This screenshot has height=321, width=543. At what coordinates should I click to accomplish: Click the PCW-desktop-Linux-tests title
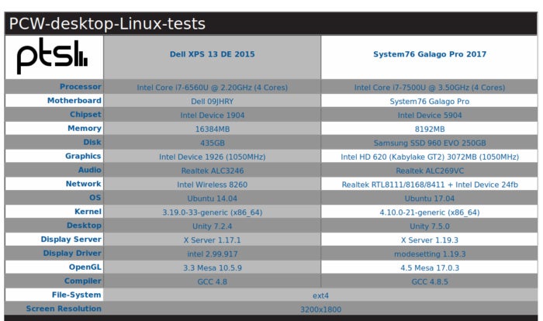click(107, 23)
